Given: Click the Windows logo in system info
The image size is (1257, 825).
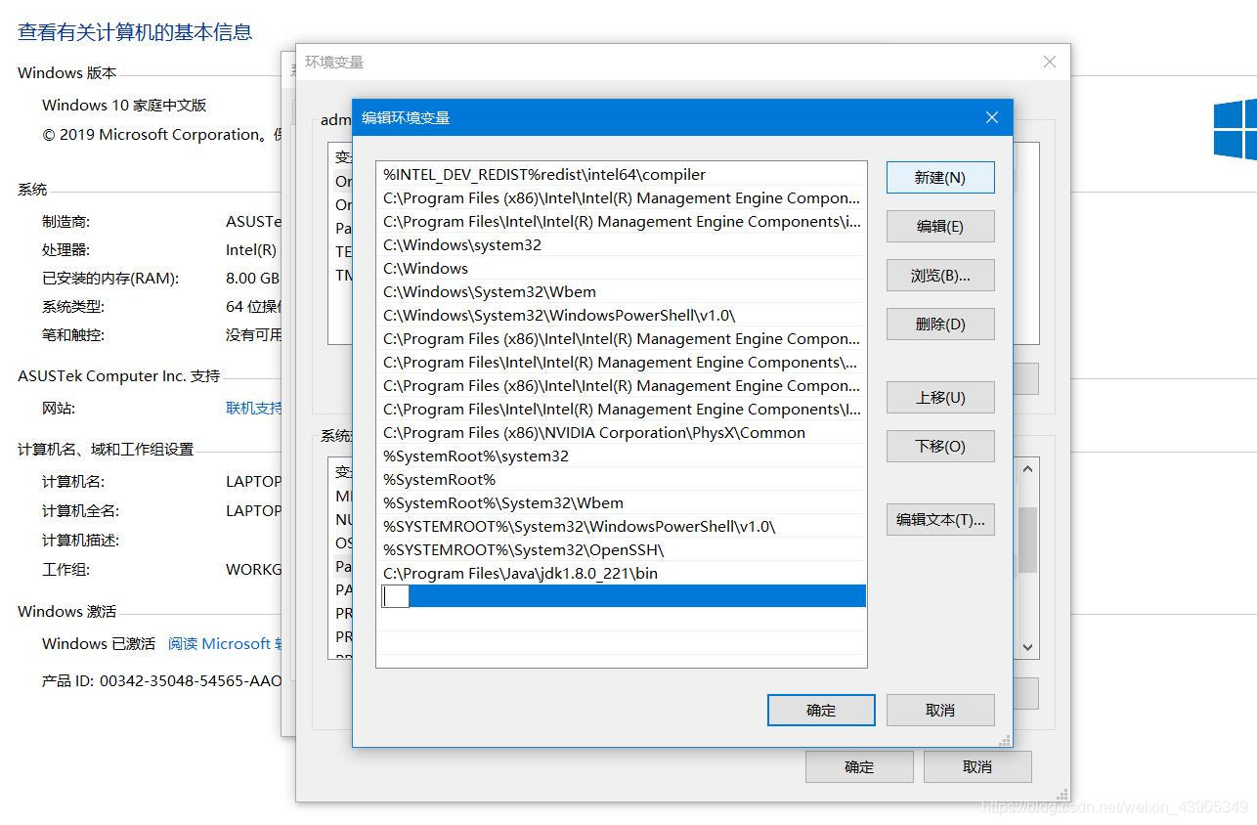Looking at the screenshot, I should click(1235, 129).
